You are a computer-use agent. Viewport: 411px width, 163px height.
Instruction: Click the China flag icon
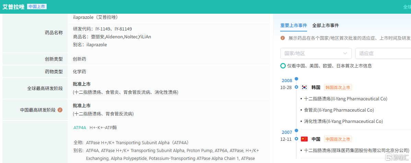304,139
